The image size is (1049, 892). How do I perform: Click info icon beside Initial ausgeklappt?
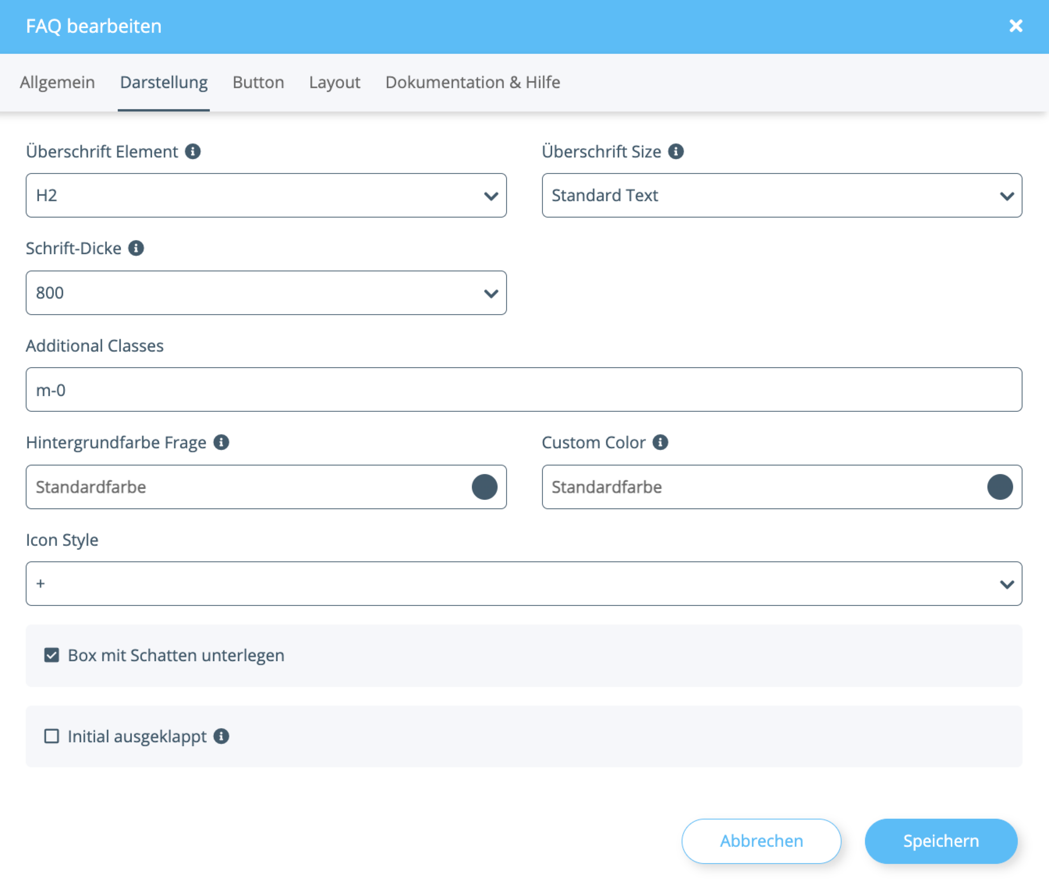[221, 736]
